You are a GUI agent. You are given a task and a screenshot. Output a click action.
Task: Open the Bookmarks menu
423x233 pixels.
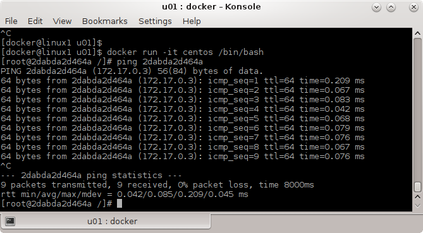click(105, 21)
